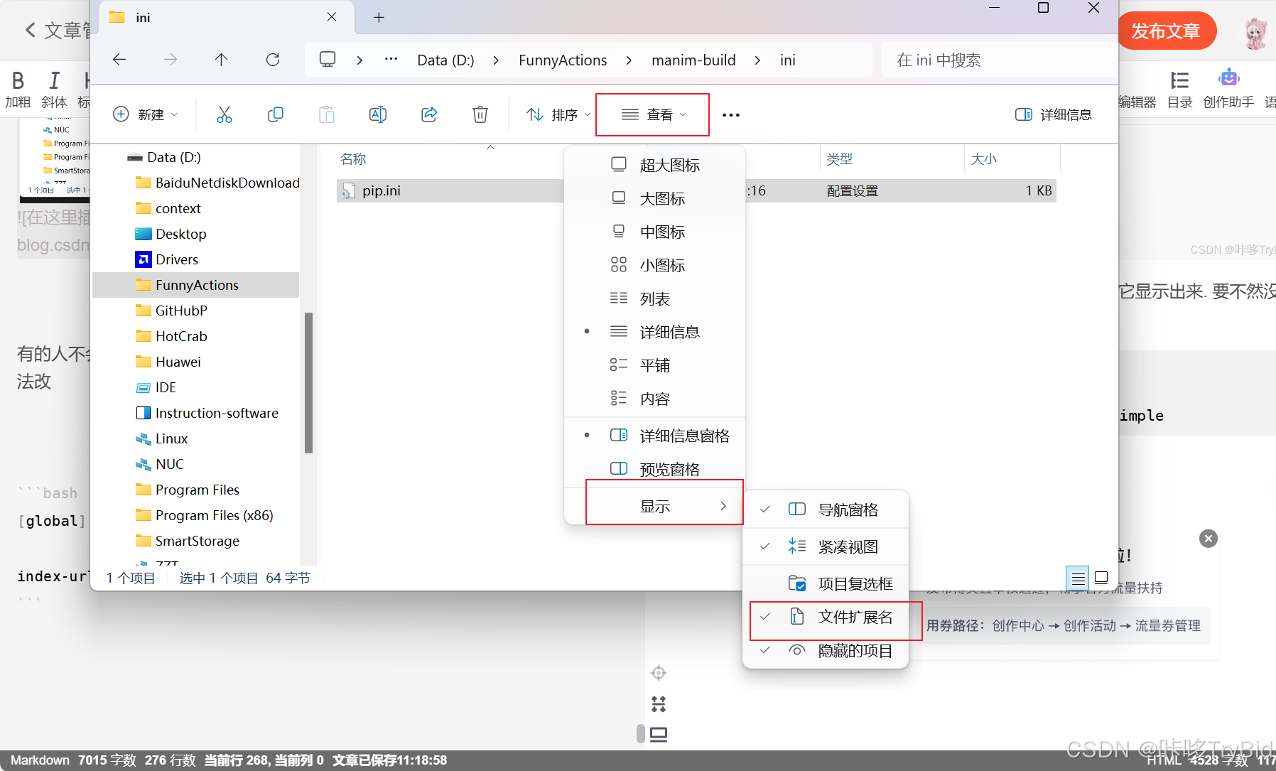Select 列表 list view layout
This screenshot has width=1276, height=771.
[x=654, y=298]
